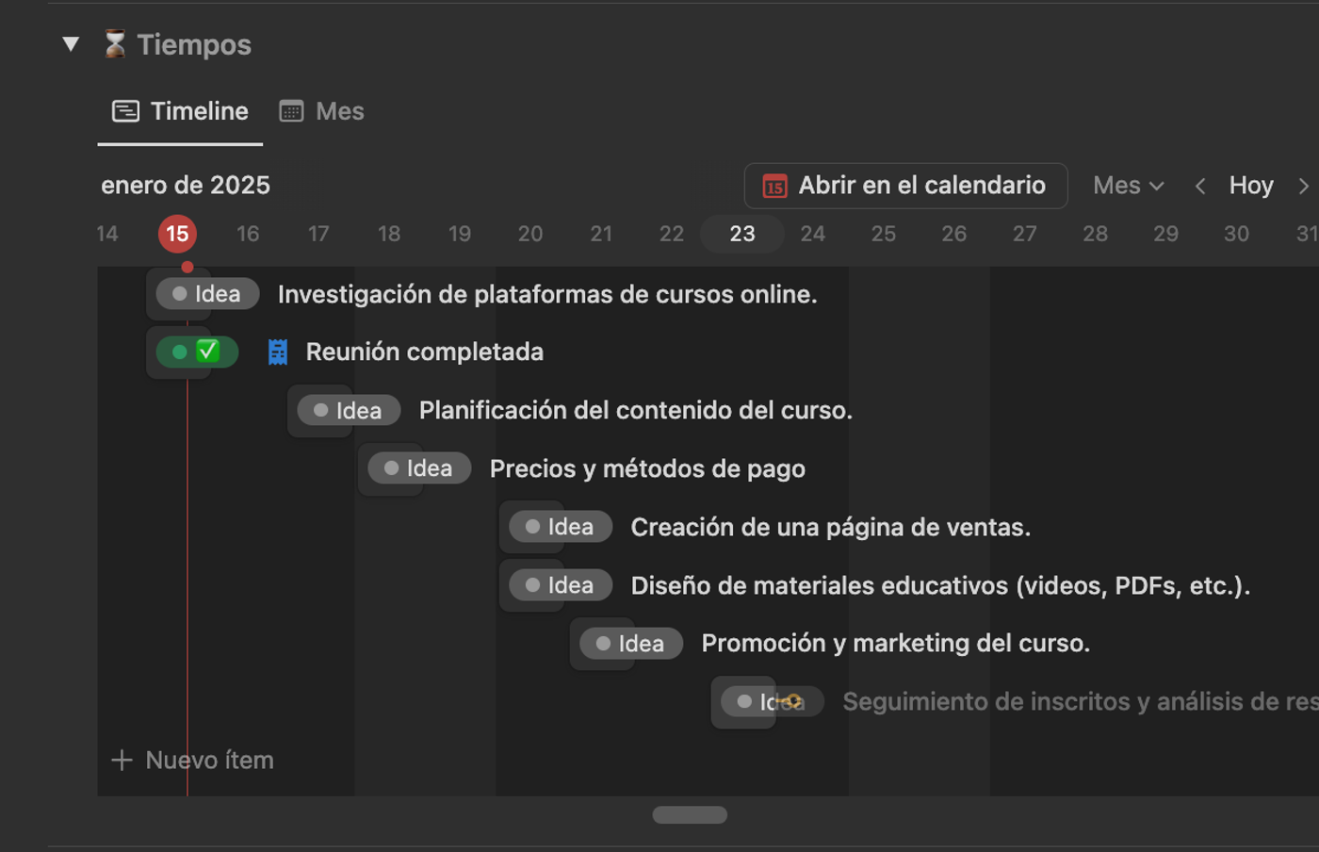1319x852 pixels.
Task: Click the Abrir en el calendario button
Action: tap(905, 186)
